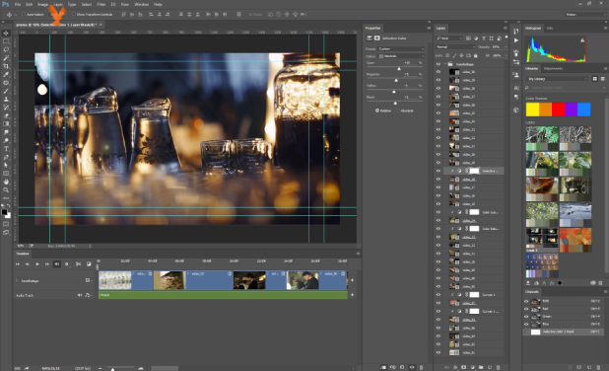Select the Eyedropper tool

6,74
